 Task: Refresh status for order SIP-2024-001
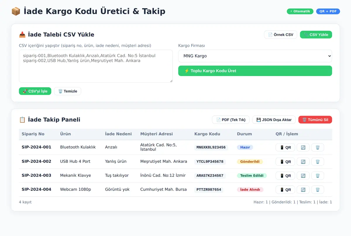tap(303, 147)
